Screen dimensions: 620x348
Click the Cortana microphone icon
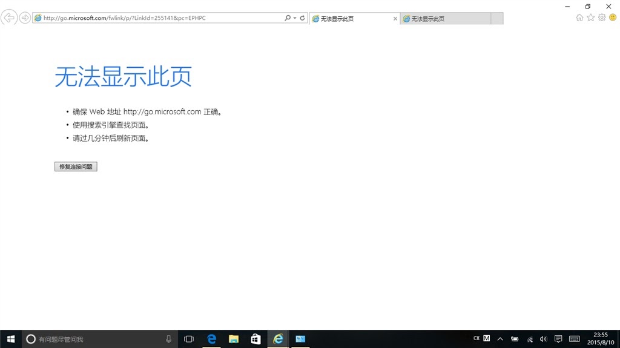[x=168, y=339]
